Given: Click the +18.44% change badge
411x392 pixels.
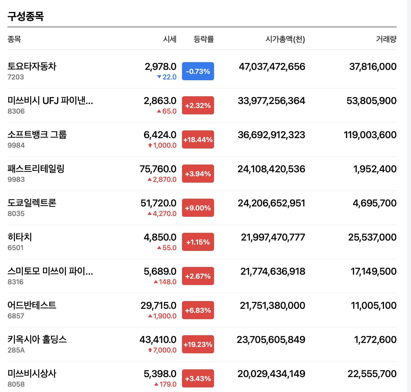Looking at the screenshot, I should 198,139.
